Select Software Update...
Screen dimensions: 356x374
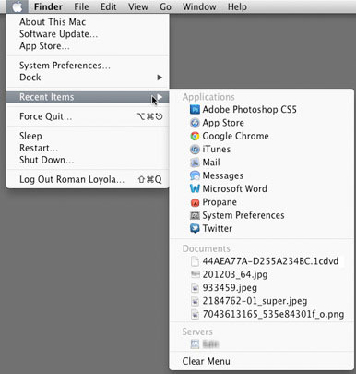[x=88, y=34]
